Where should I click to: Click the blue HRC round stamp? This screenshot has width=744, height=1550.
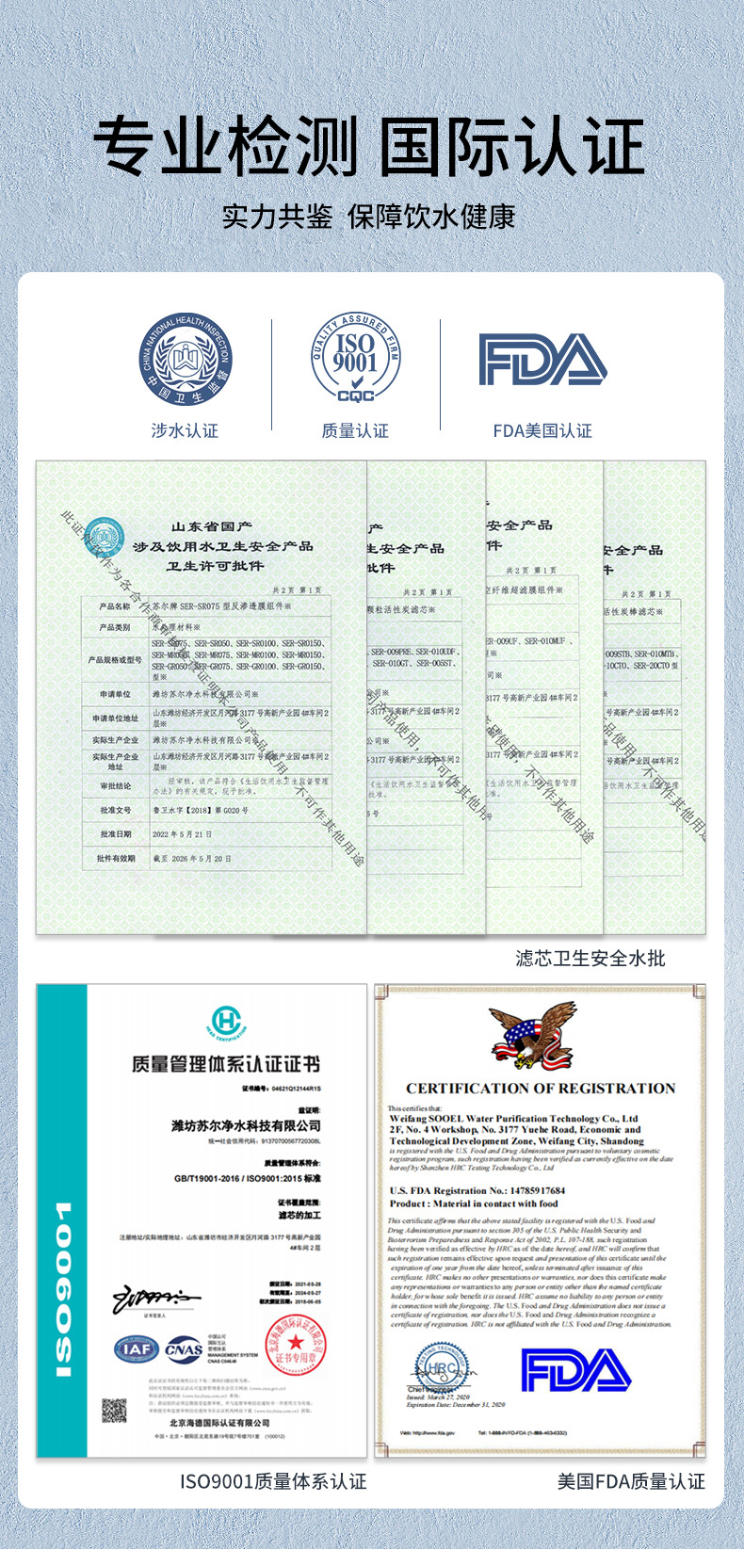coord(442,1369)
